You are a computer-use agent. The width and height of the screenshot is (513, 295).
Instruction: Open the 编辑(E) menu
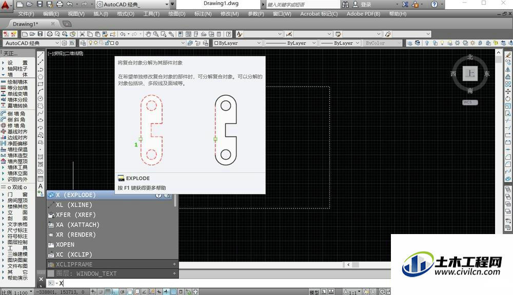51,14
